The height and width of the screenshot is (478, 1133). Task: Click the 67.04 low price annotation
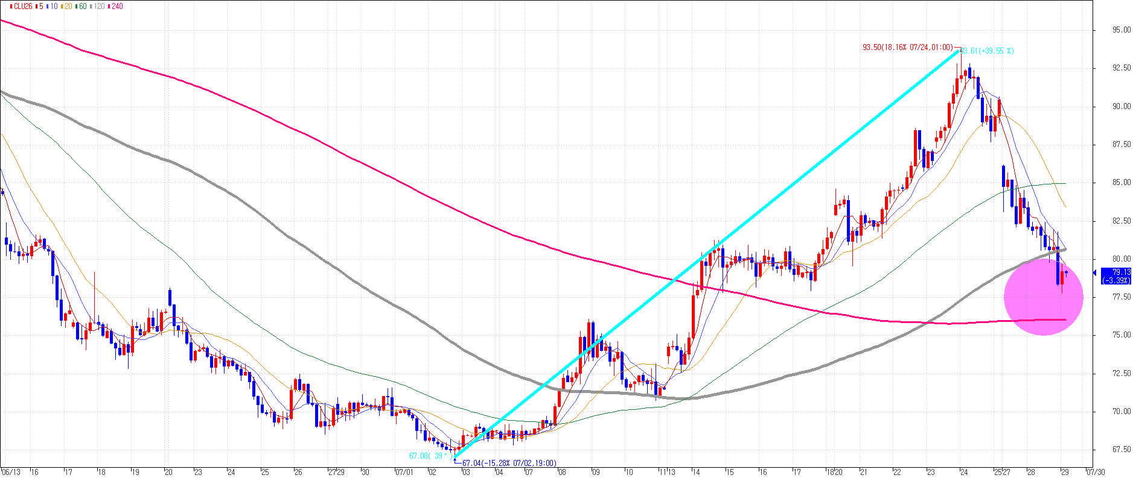pyautogui.click(x=509, y=463)
